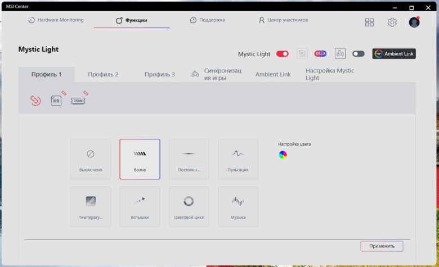The width and height of the screenshot is (439, 267).
Task: Choose the Вспышки lighting effect
Action: click(140, 207)
